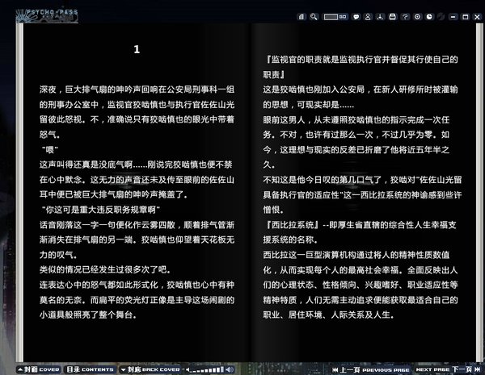Open the speech bubble comments icon

tap(356, 17)
